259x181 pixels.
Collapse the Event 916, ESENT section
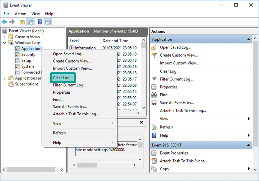point(248,145)
